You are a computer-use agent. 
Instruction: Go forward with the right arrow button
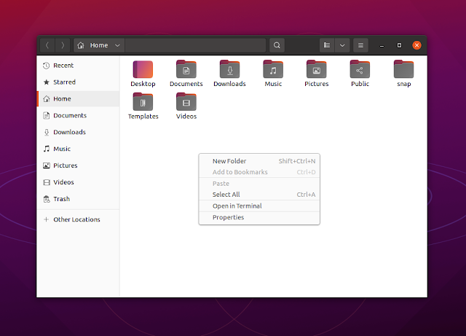tap(63, 45)
